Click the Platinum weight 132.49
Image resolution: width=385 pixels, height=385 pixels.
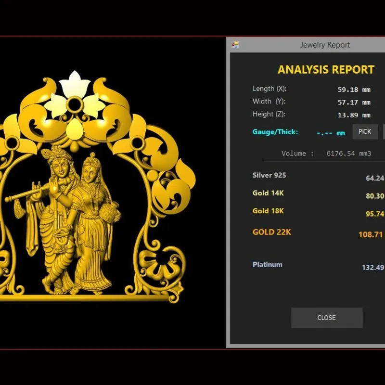pyautogui.click(x=373, y=268)
